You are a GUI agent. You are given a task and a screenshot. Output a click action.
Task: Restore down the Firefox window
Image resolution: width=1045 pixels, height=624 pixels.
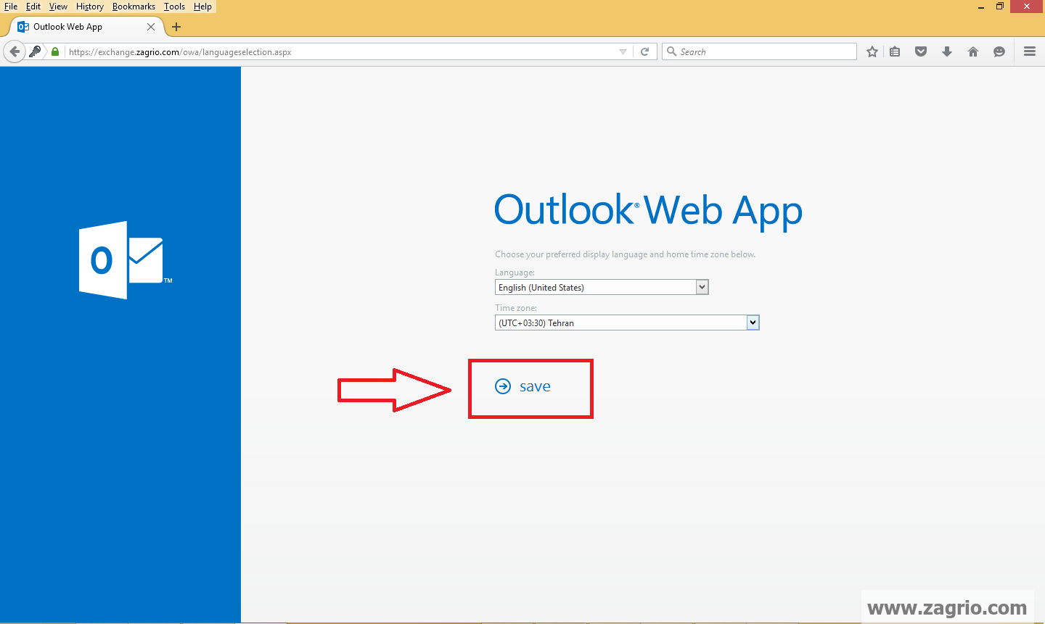(x=1000, y=7)
